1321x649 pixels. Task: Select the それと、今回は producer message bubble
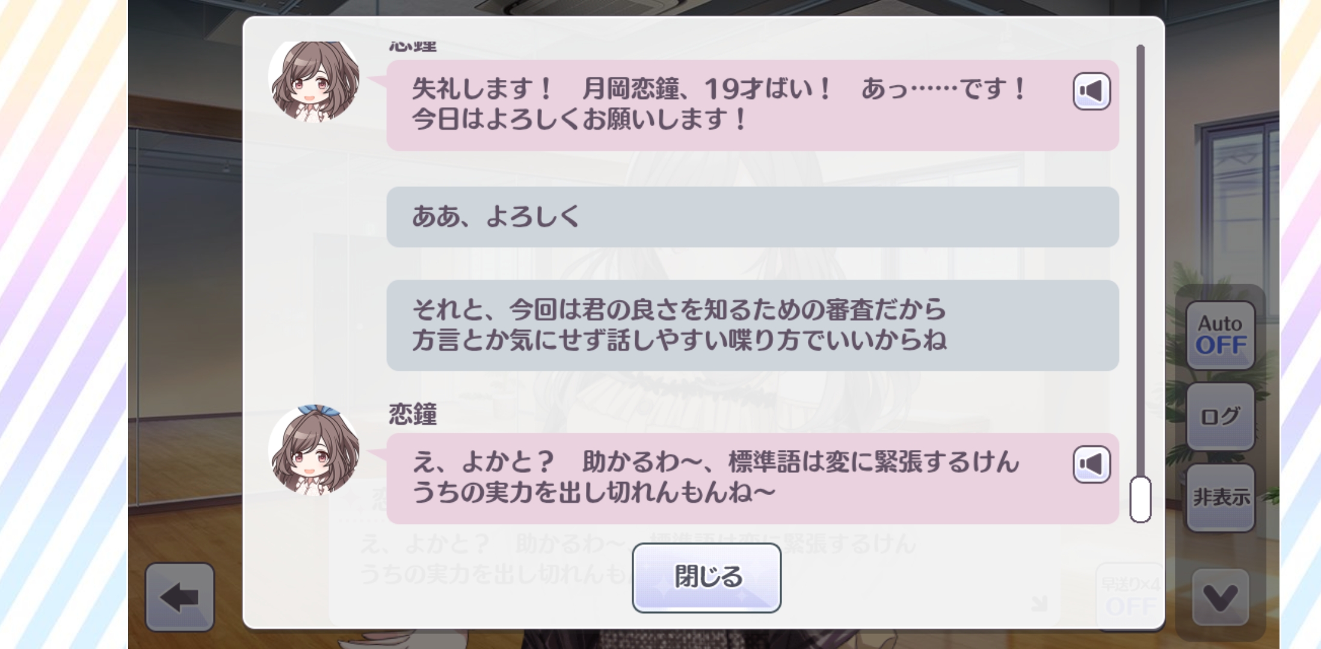753,325
